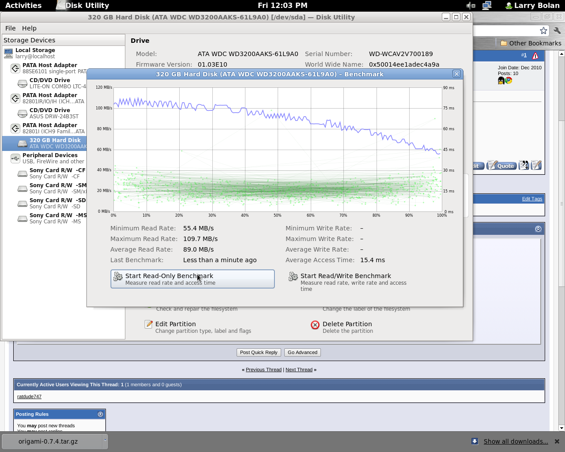The width and height of the screenshot is (565, 452).
Task: Click the browser bookmark star icon
Action: (543, 30)
